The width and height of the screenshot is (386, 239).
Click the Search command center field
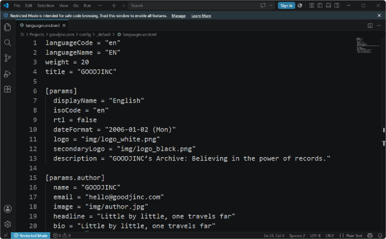click(193, 6)
